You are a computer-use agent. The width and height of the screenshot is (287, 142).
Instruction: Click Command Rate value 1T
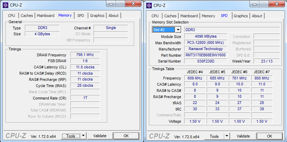pos(85,98)
